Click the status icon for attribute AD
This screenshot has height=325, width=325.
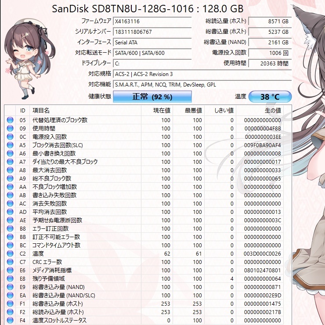[x=10, y=212]
